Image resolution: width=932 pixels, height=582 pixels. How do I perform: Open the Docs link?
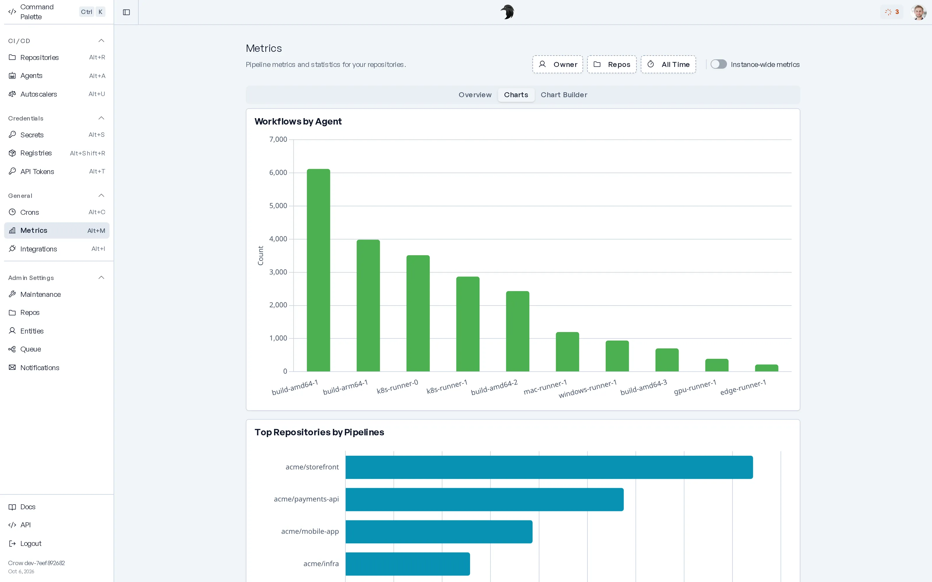tap(57, 507)
